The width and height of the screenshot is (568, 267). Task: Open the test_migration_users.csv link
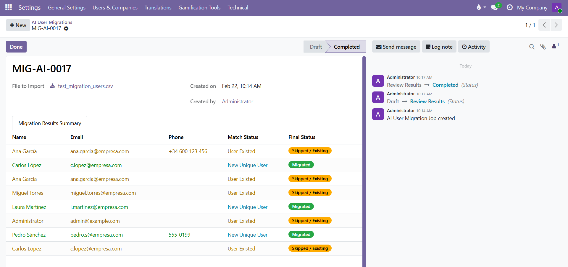tap(85, 86)
